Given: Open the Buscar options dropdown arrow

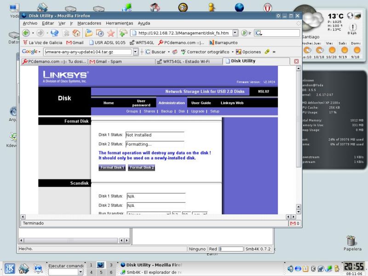Looking at the screenshot, I should pyautogui.click(x=168, y=52).
